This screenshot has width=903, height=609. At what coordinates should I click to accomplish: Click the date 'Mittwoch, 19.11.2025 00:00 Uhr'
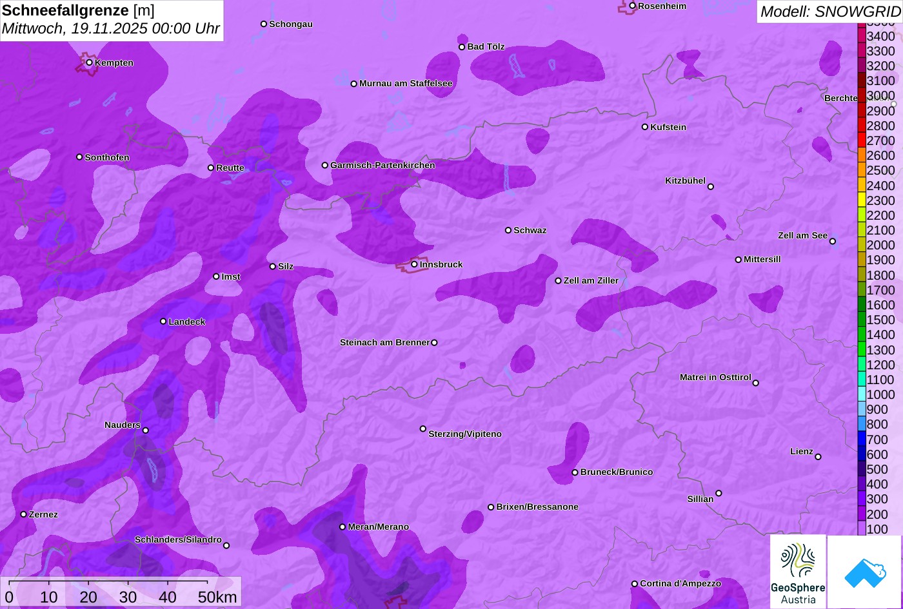[x=111, y=29]
